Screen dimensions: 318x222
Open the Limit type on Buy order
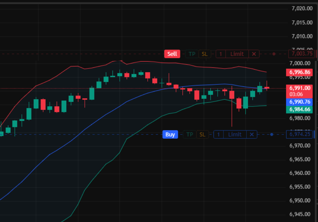pyautogui.click(x=235, y=135)
